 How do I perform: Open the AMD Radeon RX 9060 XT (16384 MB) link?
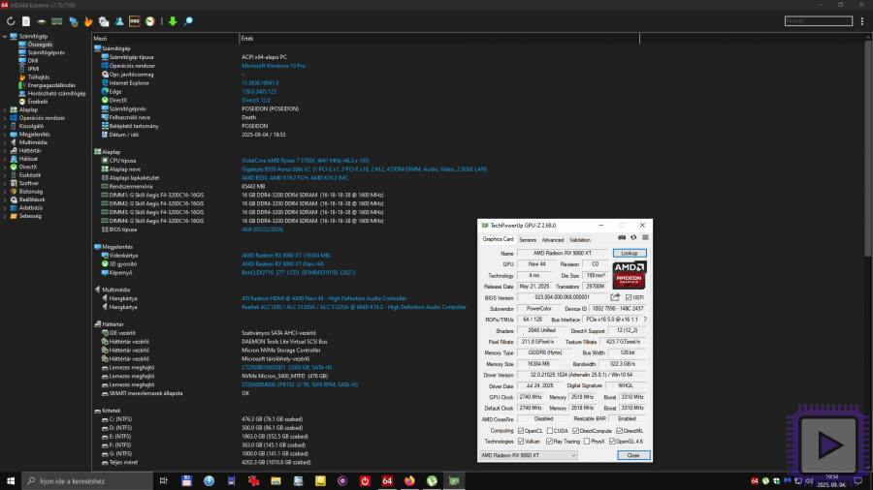coord(286,256)
